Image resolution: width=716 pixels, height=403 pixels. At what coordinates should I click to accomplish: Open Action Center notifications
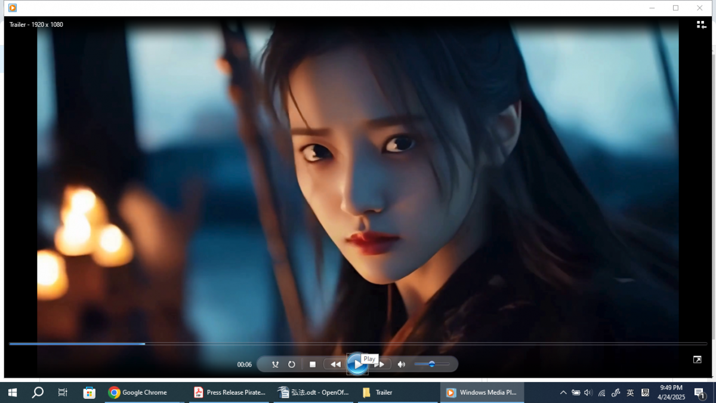tap(699, 392)
